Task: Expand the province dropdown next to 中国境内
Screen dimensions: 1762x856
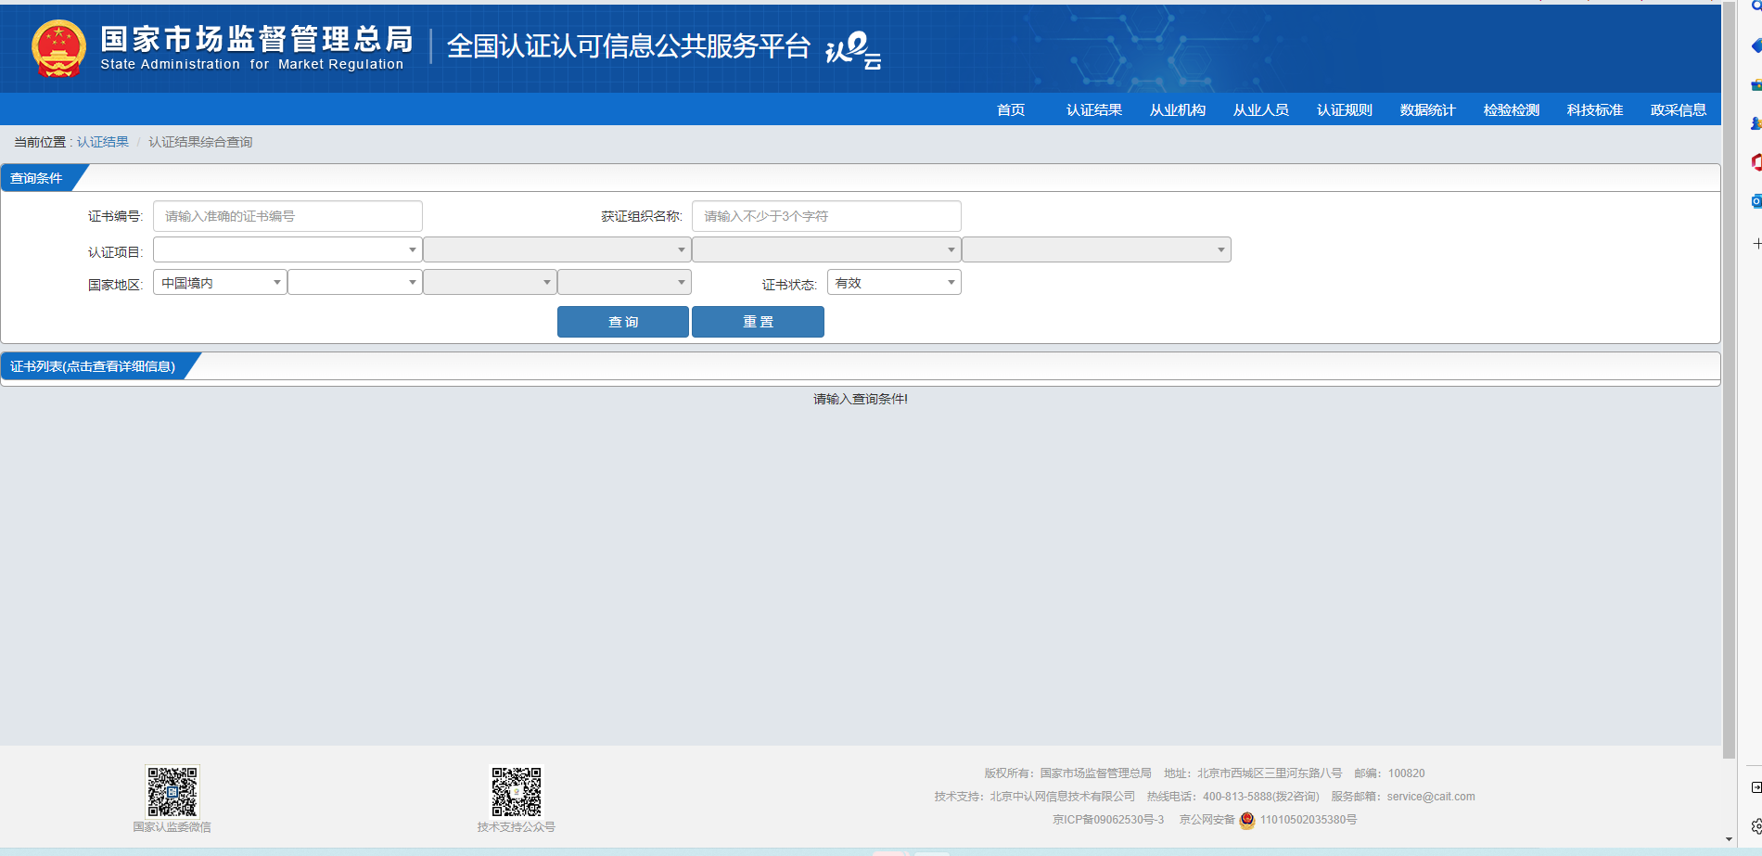Action: [354, 283]
